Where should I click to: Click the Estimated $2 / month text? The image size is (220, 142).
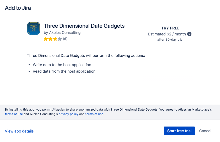(x=167, y=34)
